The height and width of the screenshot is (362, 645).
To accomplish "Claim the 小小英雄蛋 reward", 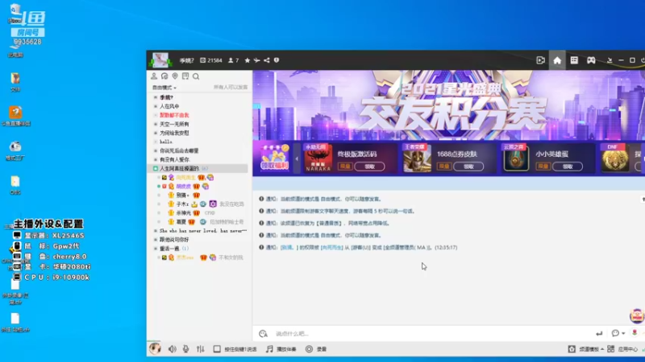I will [x=568, y=167].
